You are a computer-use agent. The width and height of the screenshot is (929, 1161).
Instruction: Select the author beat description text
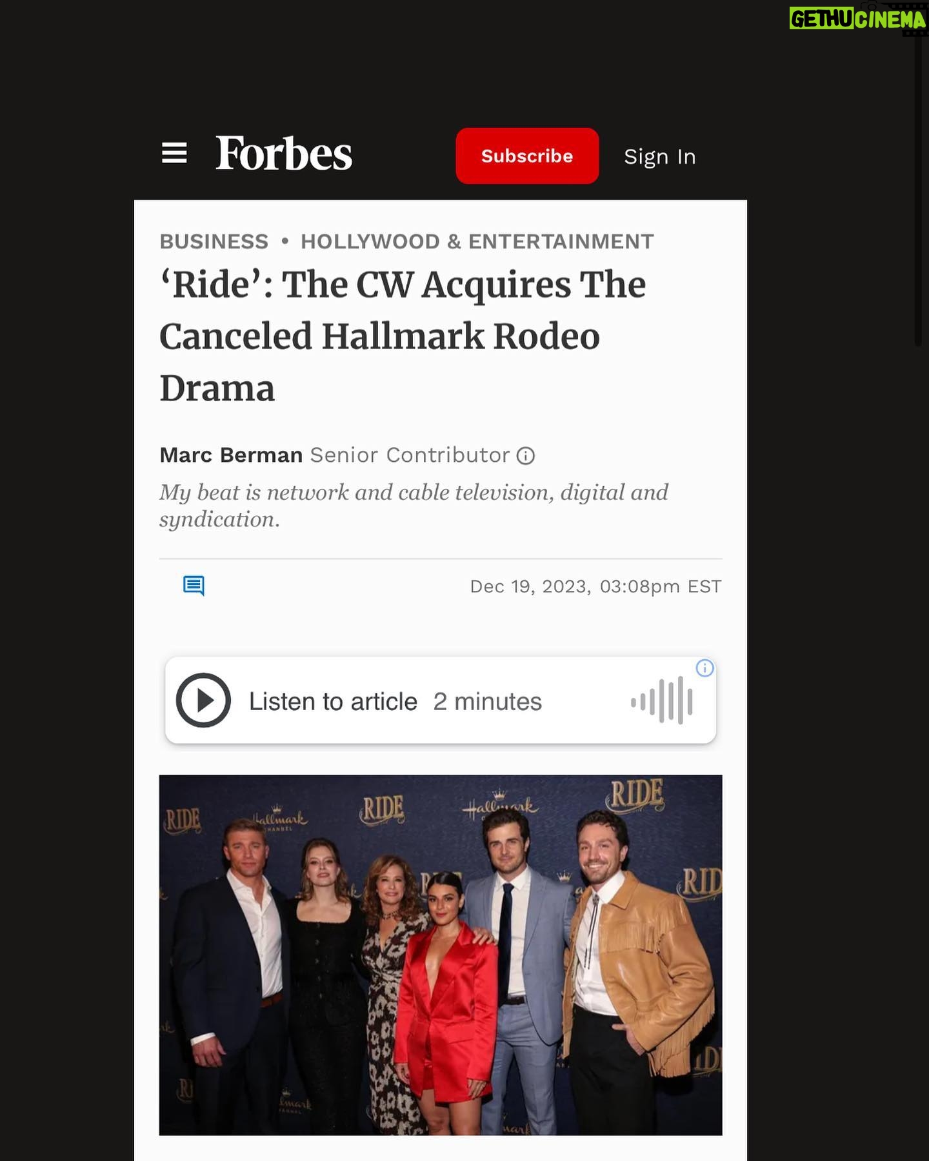point(414,506)
